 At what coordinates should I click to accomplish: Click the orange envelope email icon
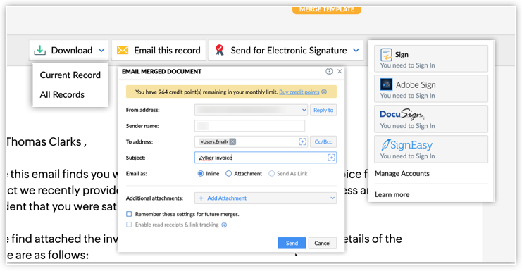(x=123, y=50)
